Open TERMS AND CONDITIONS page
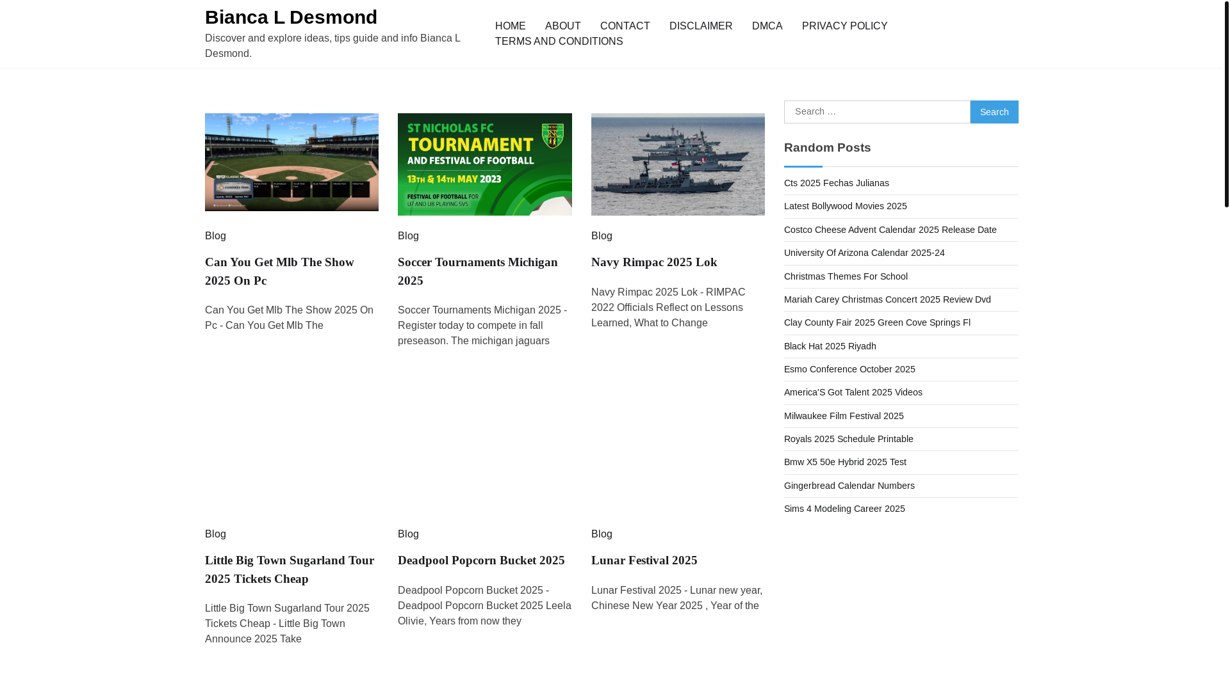The width and height of the screenshot is (1230, 691). [559, 42]
